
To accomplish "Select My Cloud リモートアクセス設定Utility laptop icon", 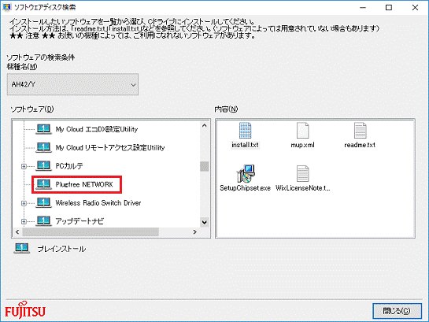I will [43, 147].
